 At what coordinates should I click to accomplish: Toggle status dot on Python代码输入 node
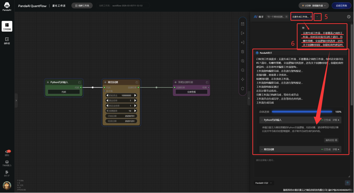click(x=48, y=82)
